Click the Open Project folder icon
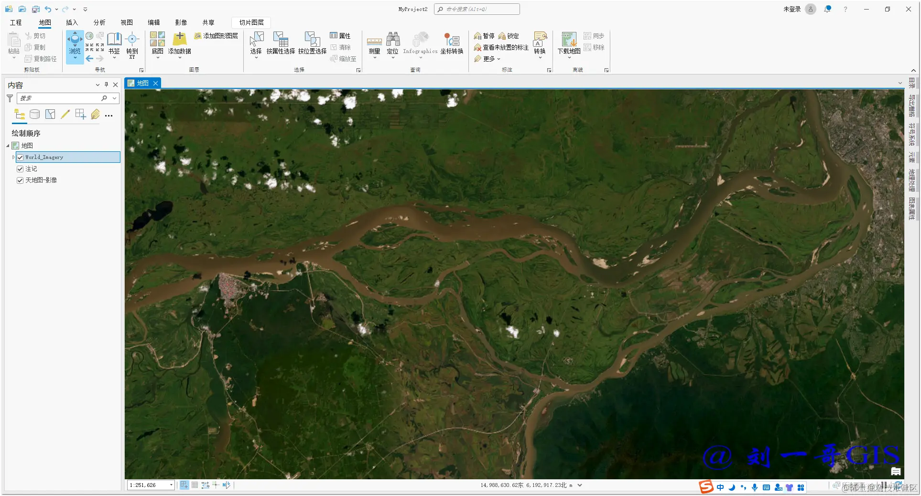This screenshot has height=496, width=921. (22, 9)
